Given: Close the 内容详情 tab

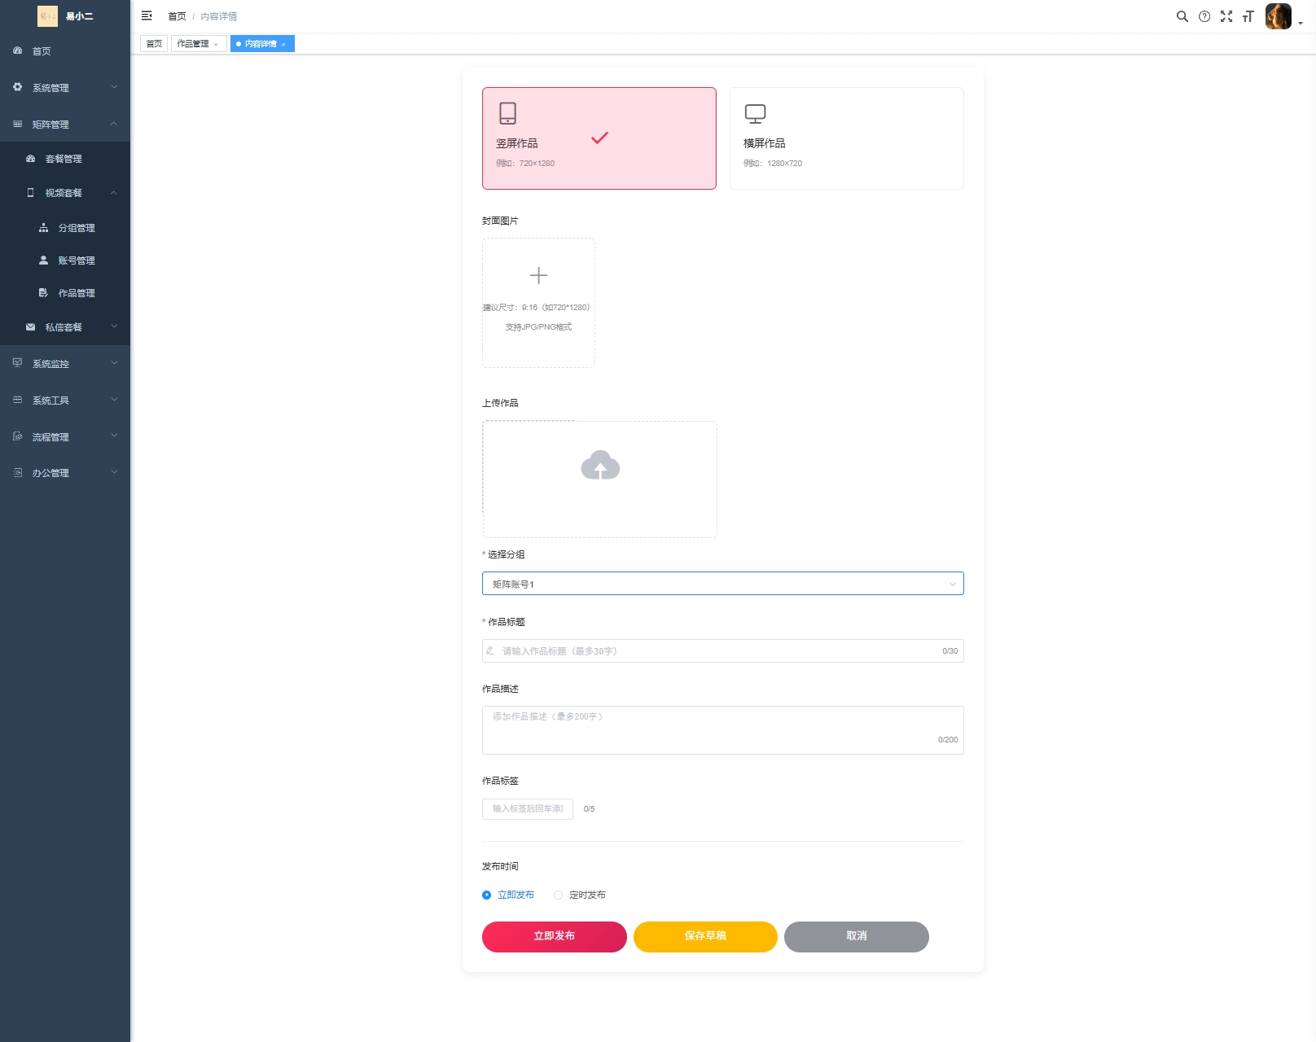Looking at the screenshot, I should 283,45.
